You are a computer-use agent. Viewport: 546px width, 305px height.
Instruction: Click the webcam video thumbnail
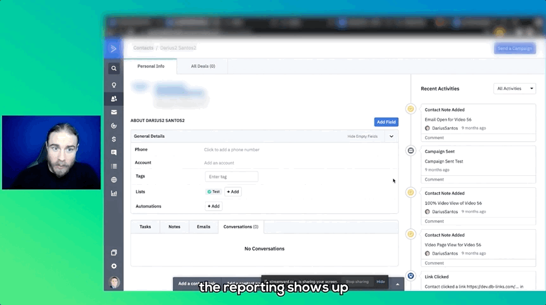(x=51, y=152)
